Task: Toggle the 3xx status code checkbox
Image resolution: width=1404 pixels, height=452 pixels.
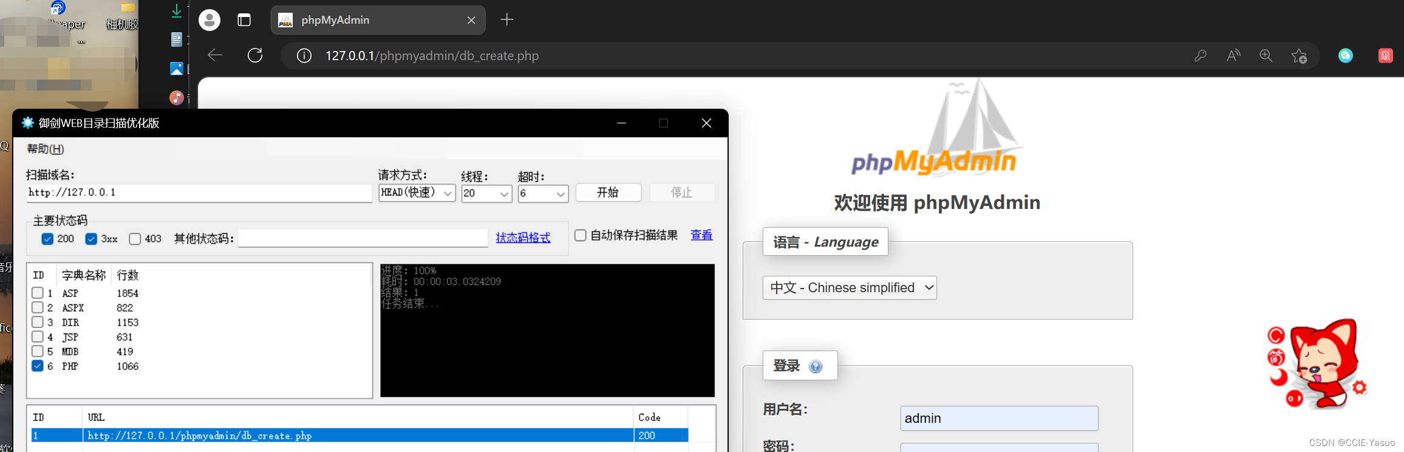Action: tap(91, 239)
